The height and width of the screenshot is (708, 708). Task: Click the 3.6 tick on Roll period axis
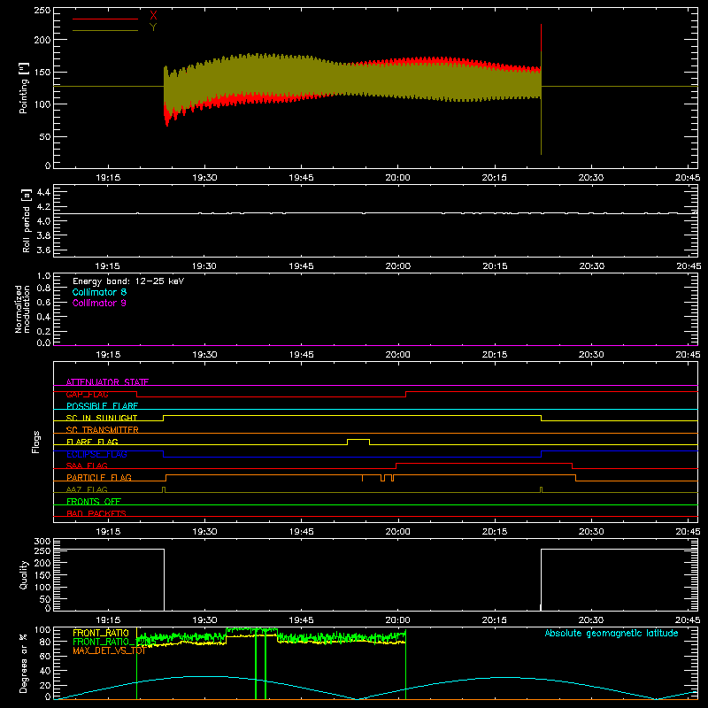click(x=43, y=250)
